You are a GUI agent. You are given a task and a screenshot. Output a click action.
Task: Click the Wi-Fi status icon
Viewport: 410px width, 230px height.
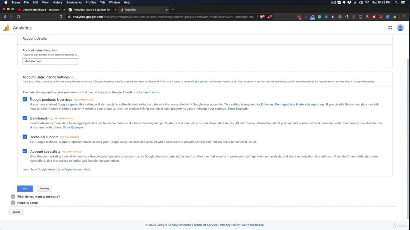point(367,2)
